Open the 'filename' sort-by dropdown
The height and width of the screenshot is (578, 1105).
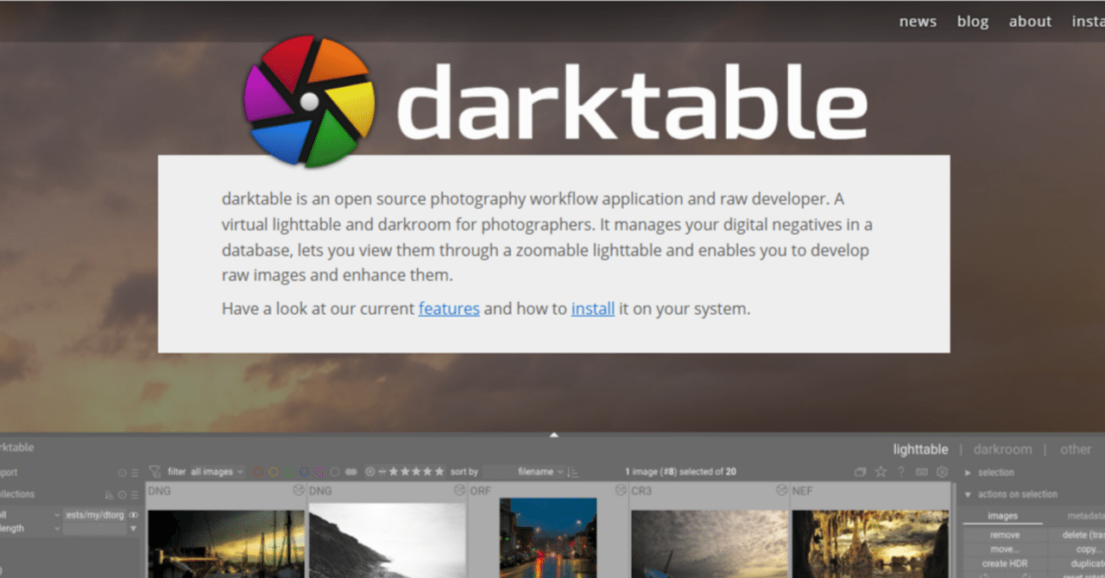point(536,472)
